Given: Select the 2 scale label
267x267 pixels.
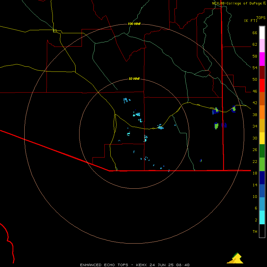Looking at the screenshot, I should pos(256,220).
